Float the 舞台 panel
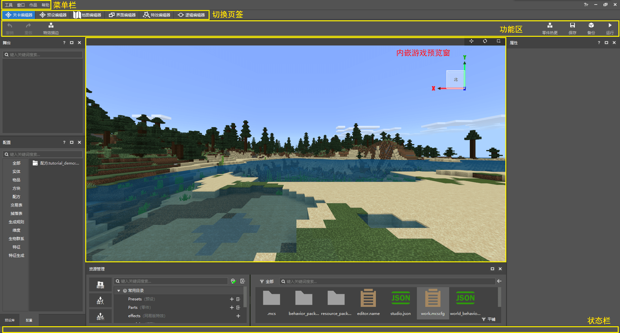Viewport: 620px width, 333px height. pos(72,43)
